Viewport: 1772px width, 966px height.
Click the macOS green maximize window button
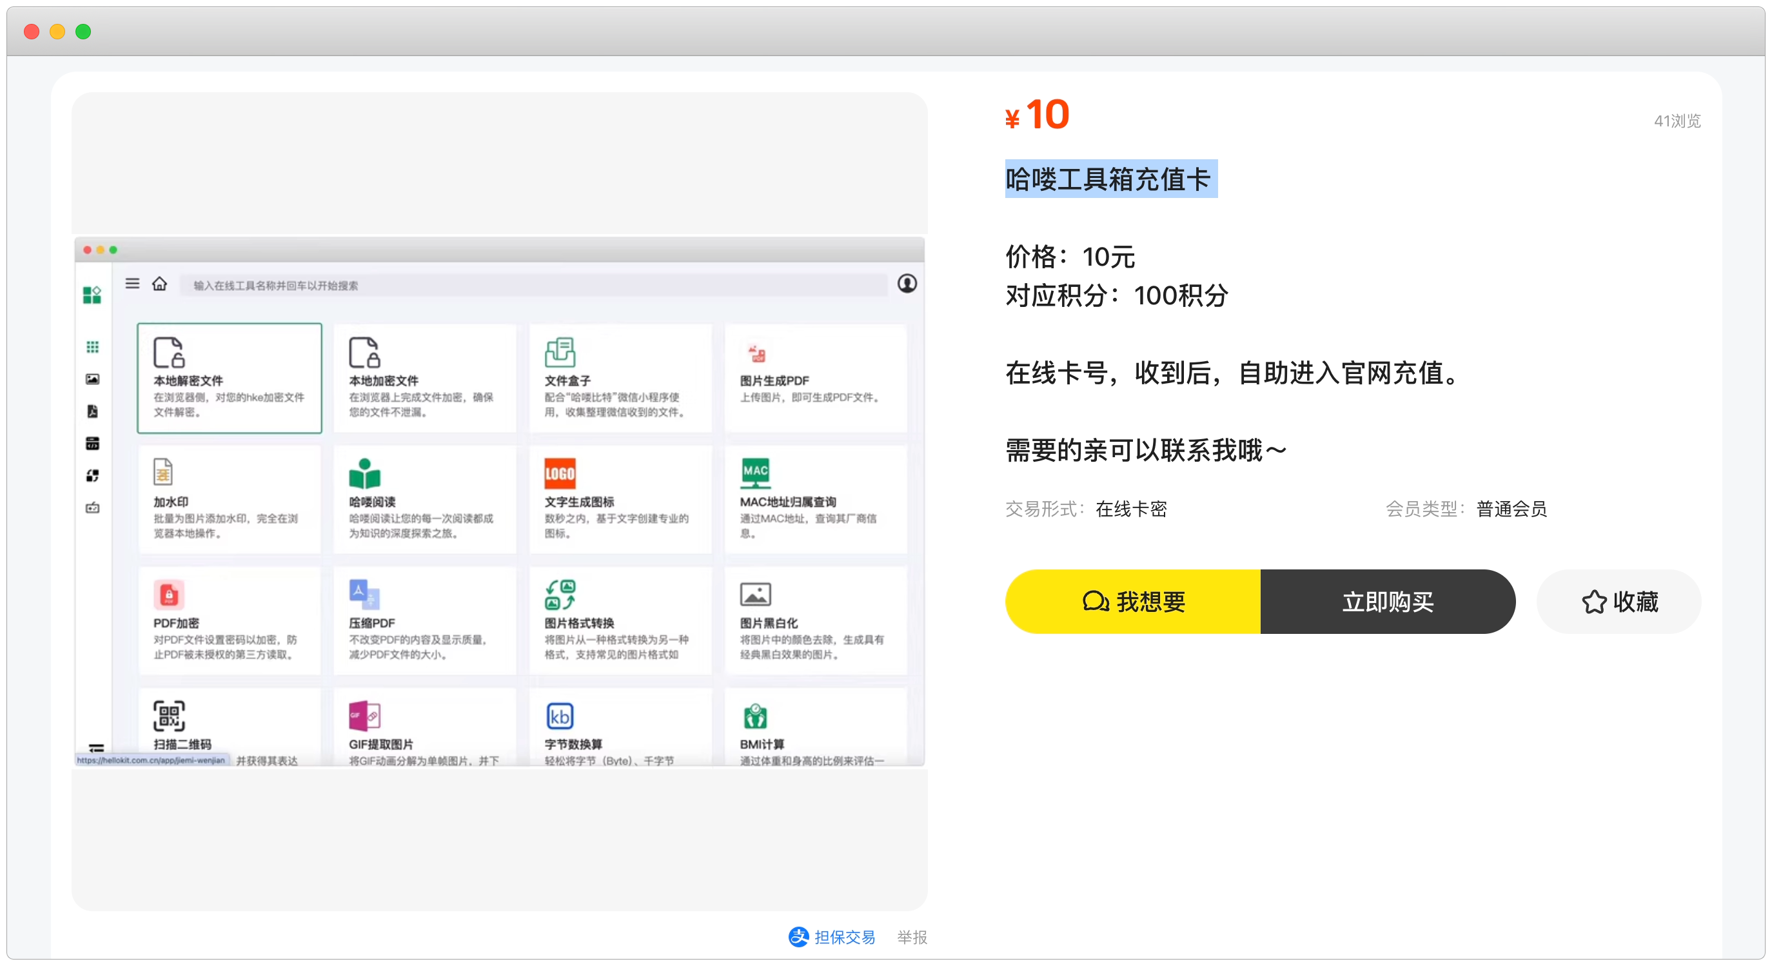pyautogui.click(x=83, y=31)
